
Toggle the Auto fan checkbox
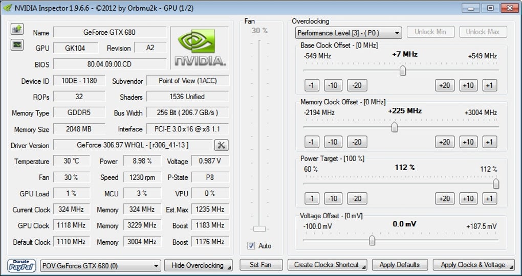[x=251, y=246]
